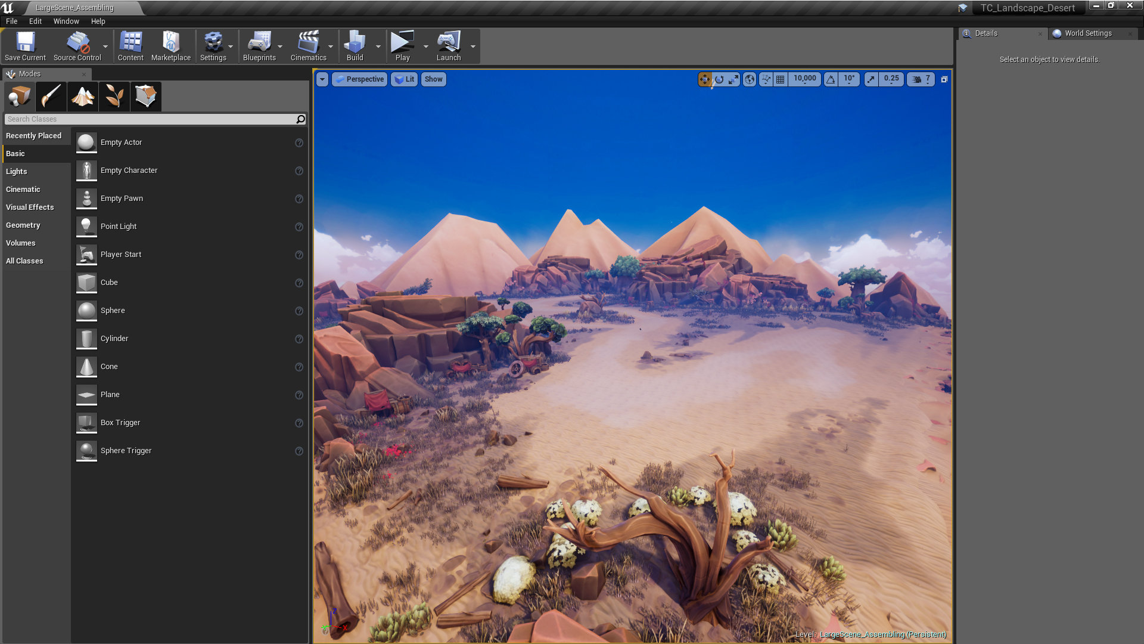Click the tutorial graduation cap icon
The image size is (1144, 644).
point(963,8)
